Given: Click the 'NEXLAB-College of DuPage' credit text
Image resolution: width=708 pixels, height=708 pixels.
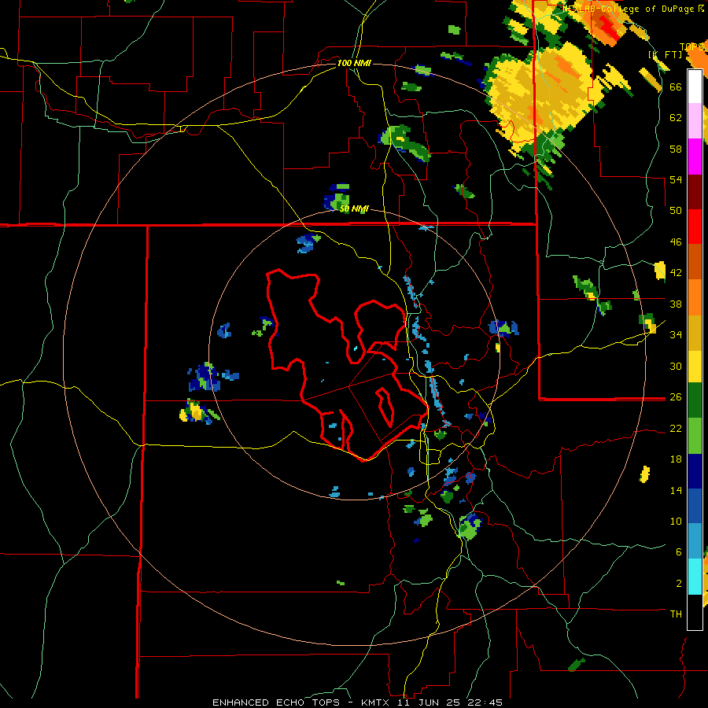Looking at the screenshot, I should pos(628,9).
